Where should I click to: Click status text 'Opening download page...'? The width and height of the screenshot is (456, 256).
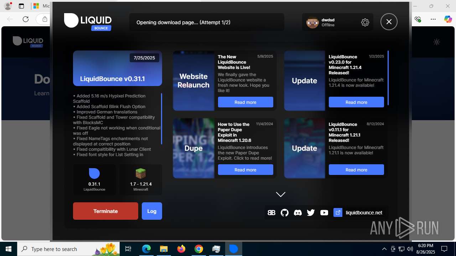click(x=183, y=22)
